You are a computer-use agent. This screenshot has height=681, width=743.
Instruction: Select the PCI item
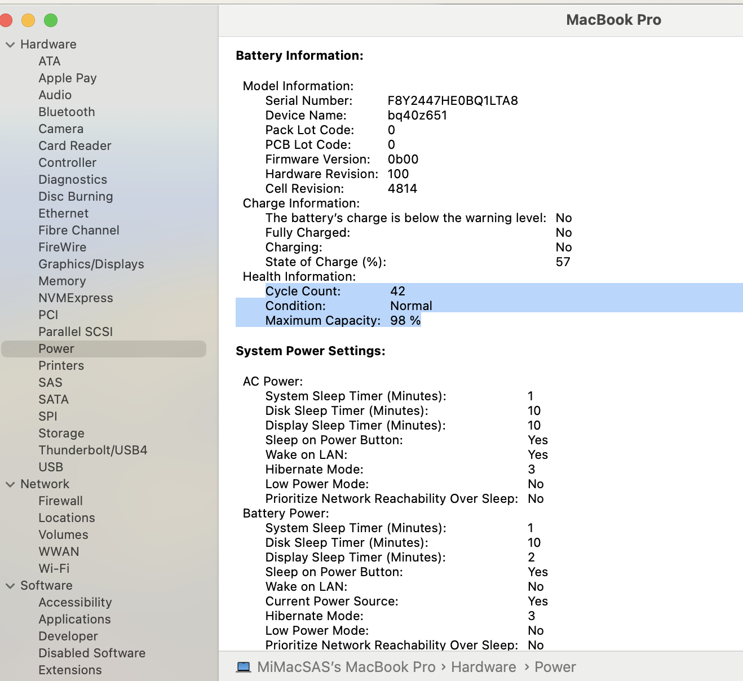(x=48, y=315)
